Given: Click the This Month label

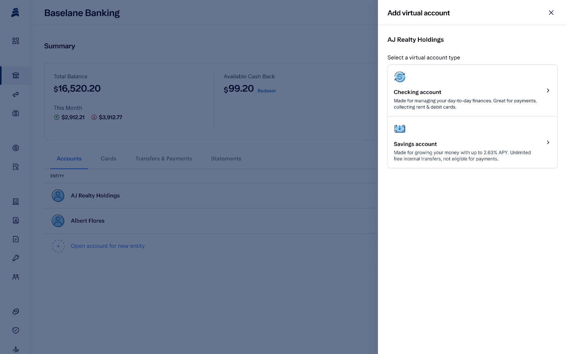Looking at the screenshot, I should 68,108.
